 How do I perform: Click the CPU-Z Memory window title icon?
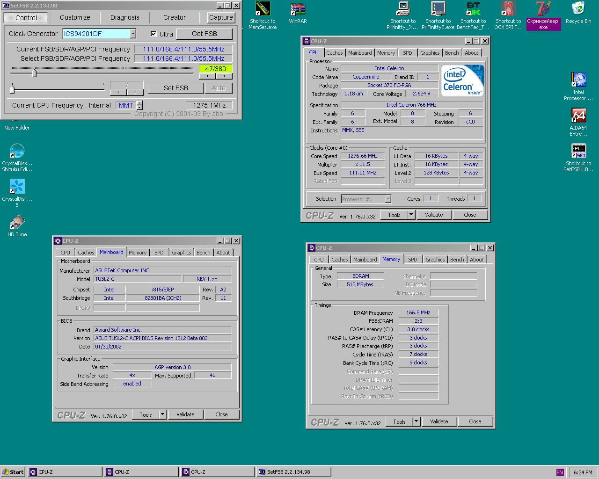pyautogui.click(x=311, y=248)
